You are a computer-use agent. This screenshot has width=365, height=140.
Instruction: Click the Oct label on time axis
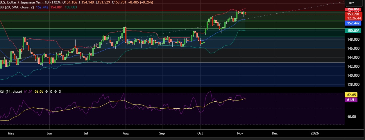201,133
